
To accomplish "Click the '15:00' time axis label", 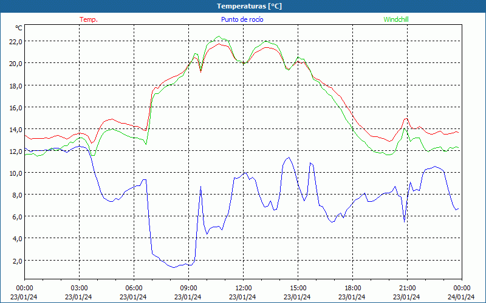I will pyautogui.click(x=298, y=288).
